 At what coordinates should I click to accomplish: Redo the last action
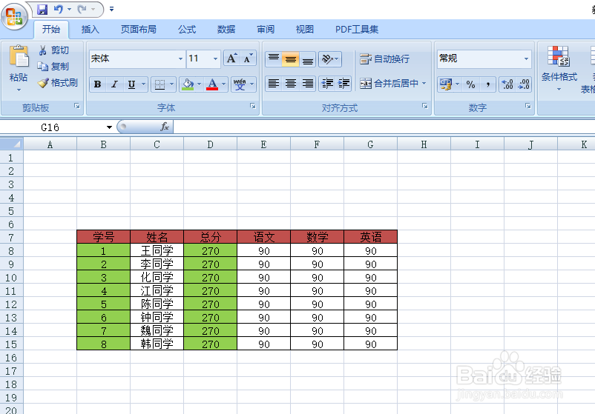pos(82,9)
